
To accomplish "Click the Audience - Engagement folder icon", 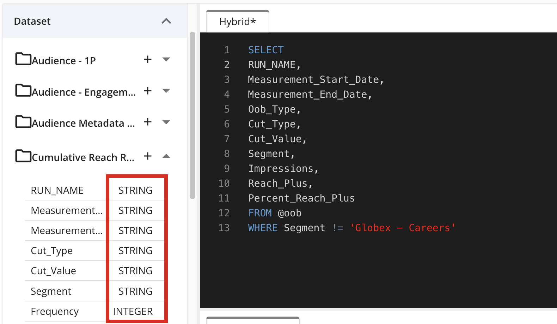I will click(x=23, y=91).
